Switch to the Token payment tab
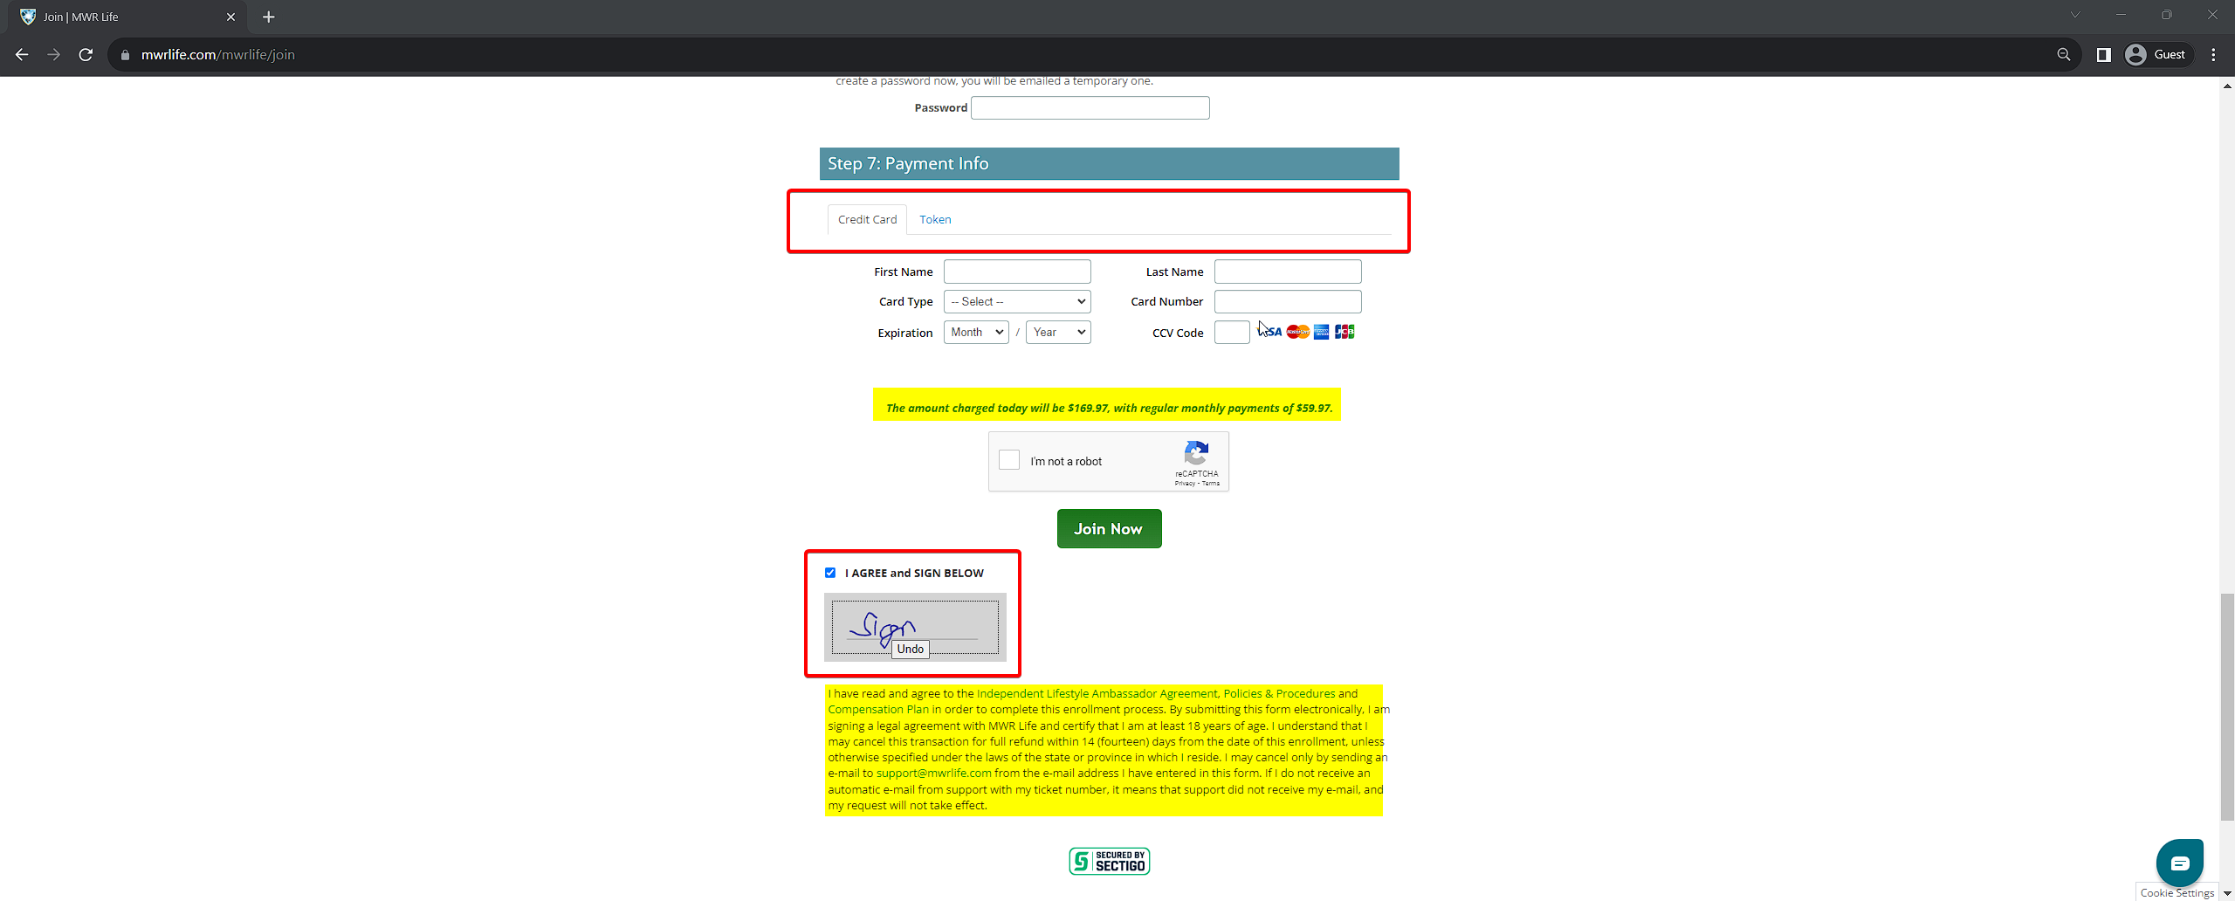This screenshot has height=901, width=2235. [935, 219]
